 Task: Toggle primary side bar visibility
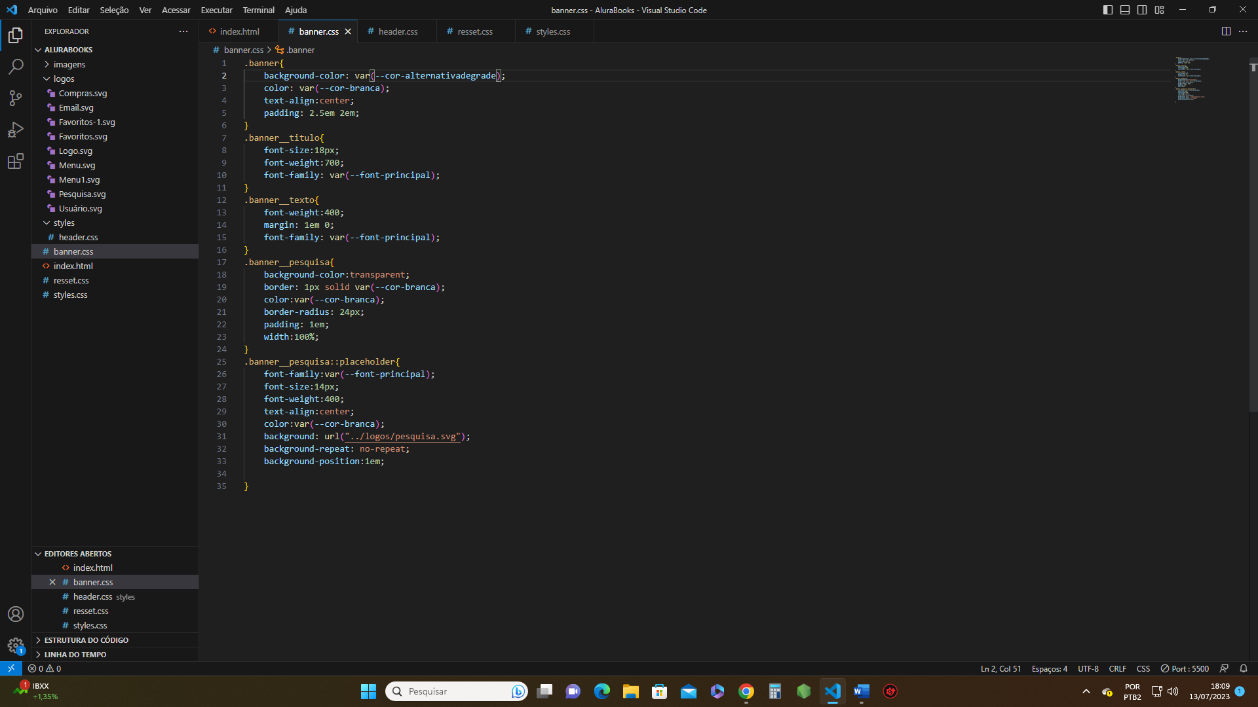click(1108, 10)
